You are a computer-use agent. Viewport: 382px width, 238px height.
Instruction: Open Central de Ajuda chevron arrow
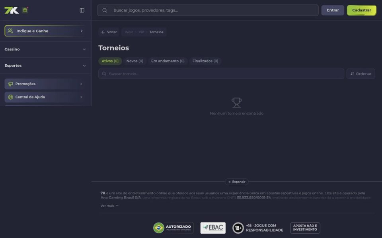pyautogui.click(x=81, y=97)
